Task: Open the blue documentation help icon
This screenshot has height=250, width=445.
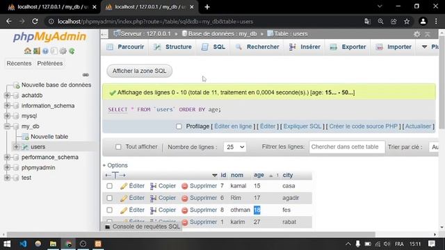Action: (45, 51)
